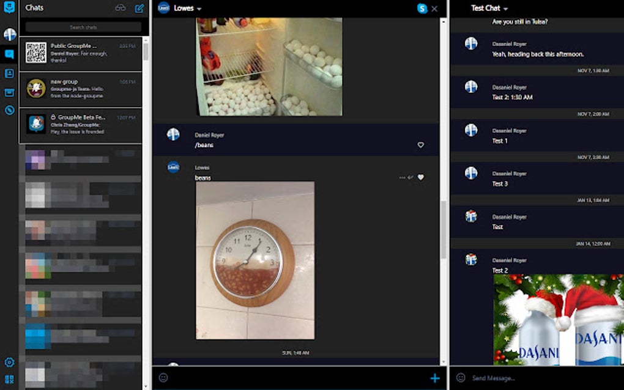Like the /beans message with the heart
This screenshot has height=390, width=624.
[420, 145]
